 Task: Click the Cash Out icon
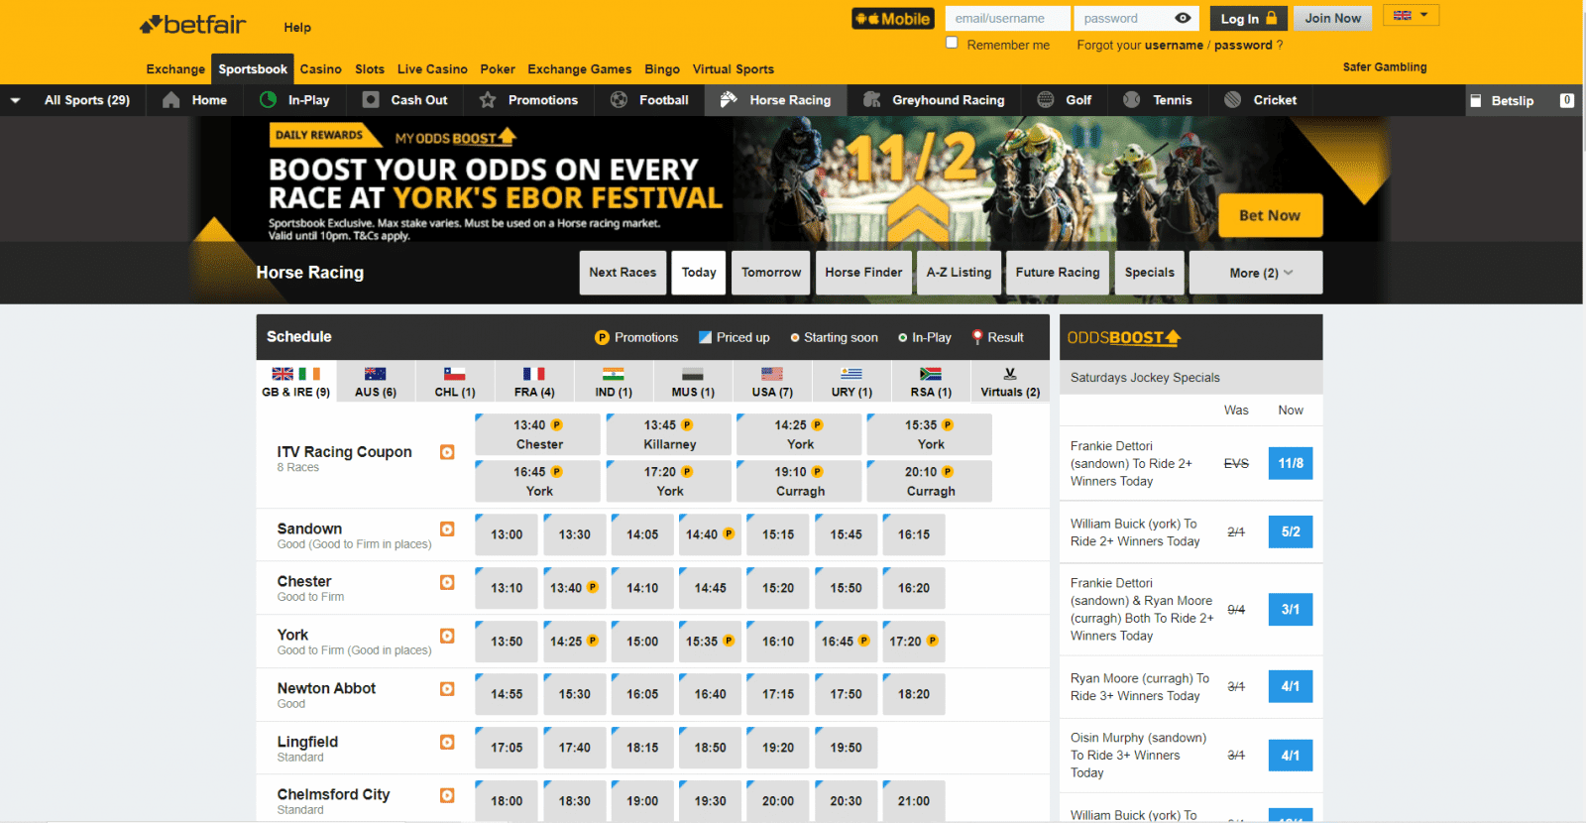tap(371, 100)
